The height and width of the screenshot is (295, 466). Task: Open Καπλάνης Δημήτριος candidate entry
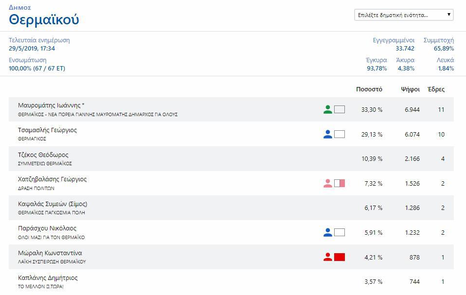click(48, 278)
